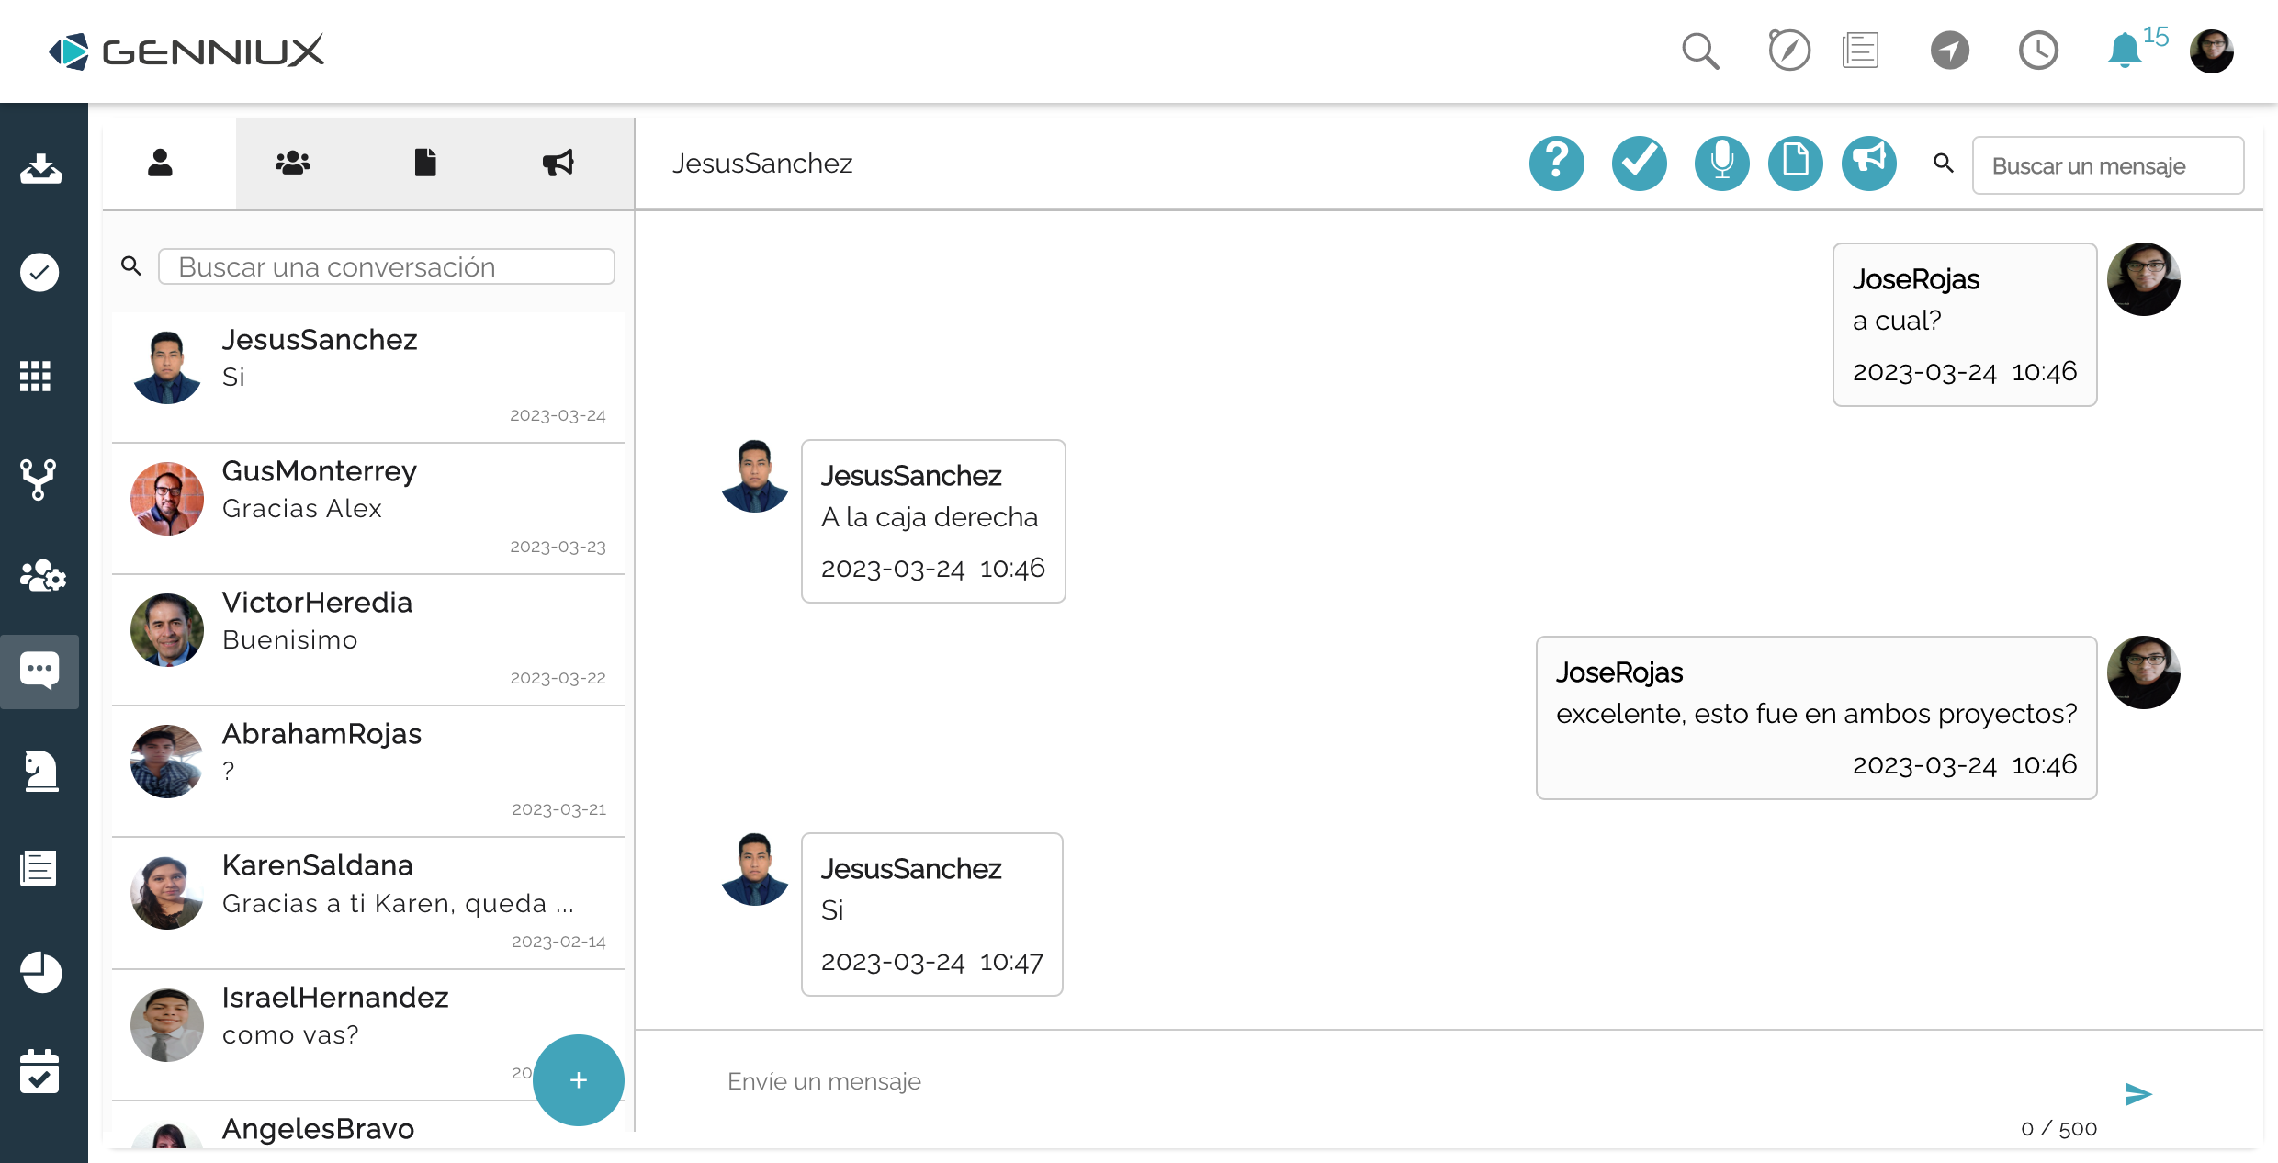This screenshot has width=2278, height=1163.
Task: Click the blue question mark button
Action: [1556, 164]
